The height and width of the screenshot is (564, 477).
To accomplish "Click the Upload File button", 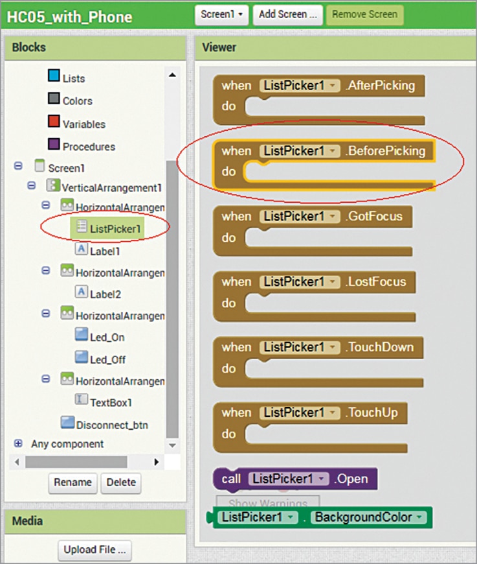I will coord(94,550).
